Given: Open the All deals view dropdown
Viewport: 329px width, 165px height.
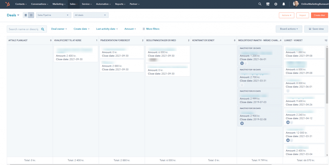Looking at the screenshot, I should coord(91,15).
